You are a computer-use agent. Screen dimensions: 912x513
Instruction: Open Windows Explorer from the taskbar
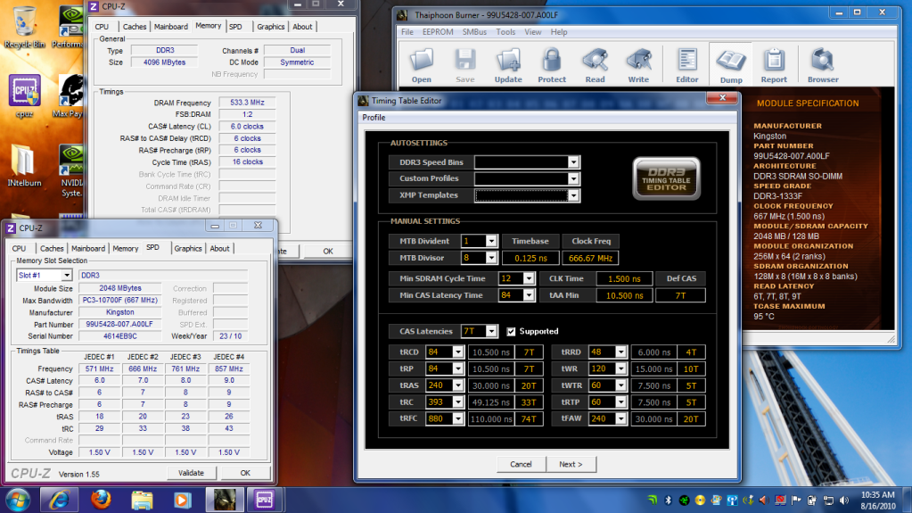click(142, 501)
